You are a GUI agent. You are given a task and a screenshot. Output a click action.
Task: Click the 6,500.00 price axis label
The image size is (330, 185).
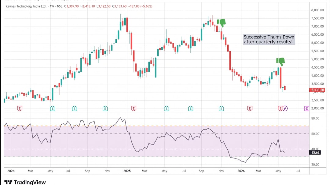point(317,35)
